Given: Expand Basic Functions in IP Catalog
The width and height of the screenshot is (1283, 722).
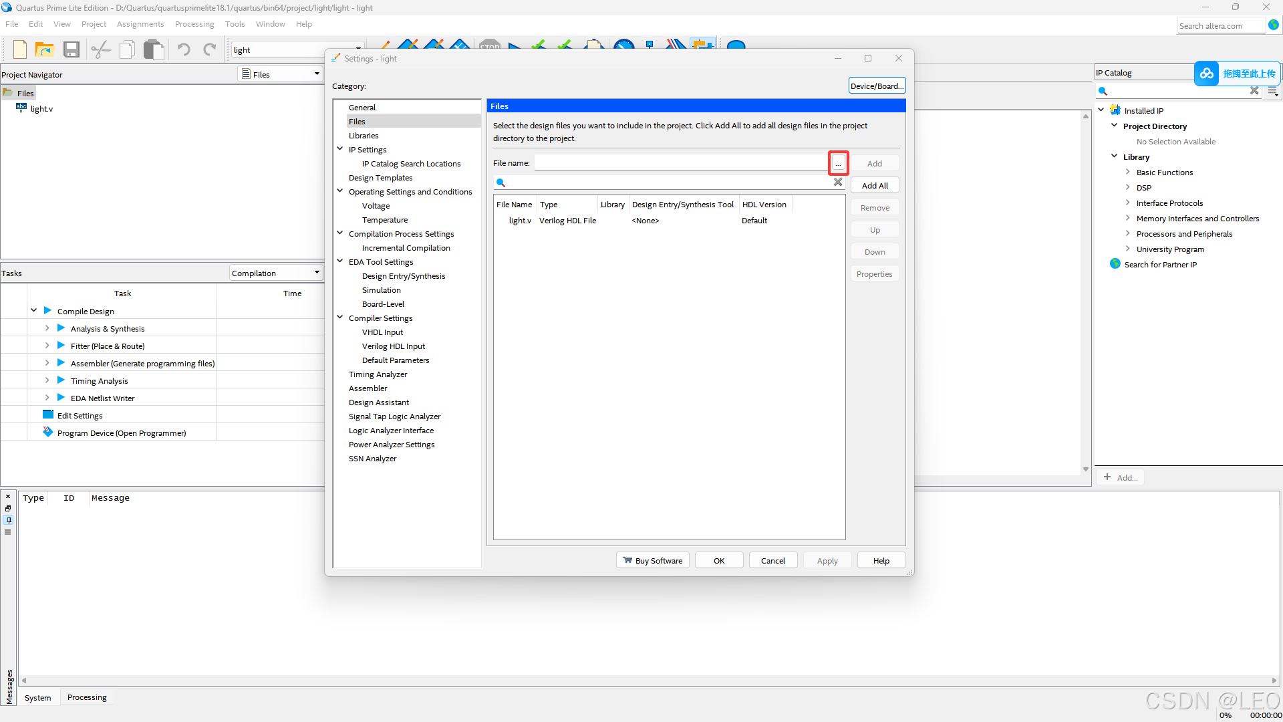Looking at the screenshot, I should click(x=1128, y=172).
